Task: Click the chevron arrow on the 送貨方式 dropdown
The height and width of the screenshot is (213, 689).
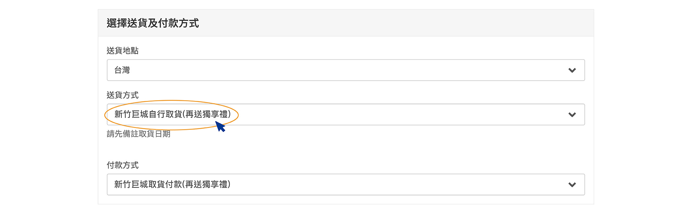Action: [x=572, y=115]
